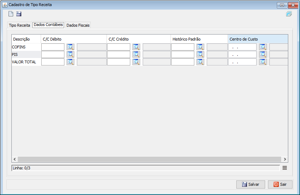This screenshot has height=195, width=300.
Task: Open Centro de Custo lookup for COFINS
Action: tap(263, 47)
